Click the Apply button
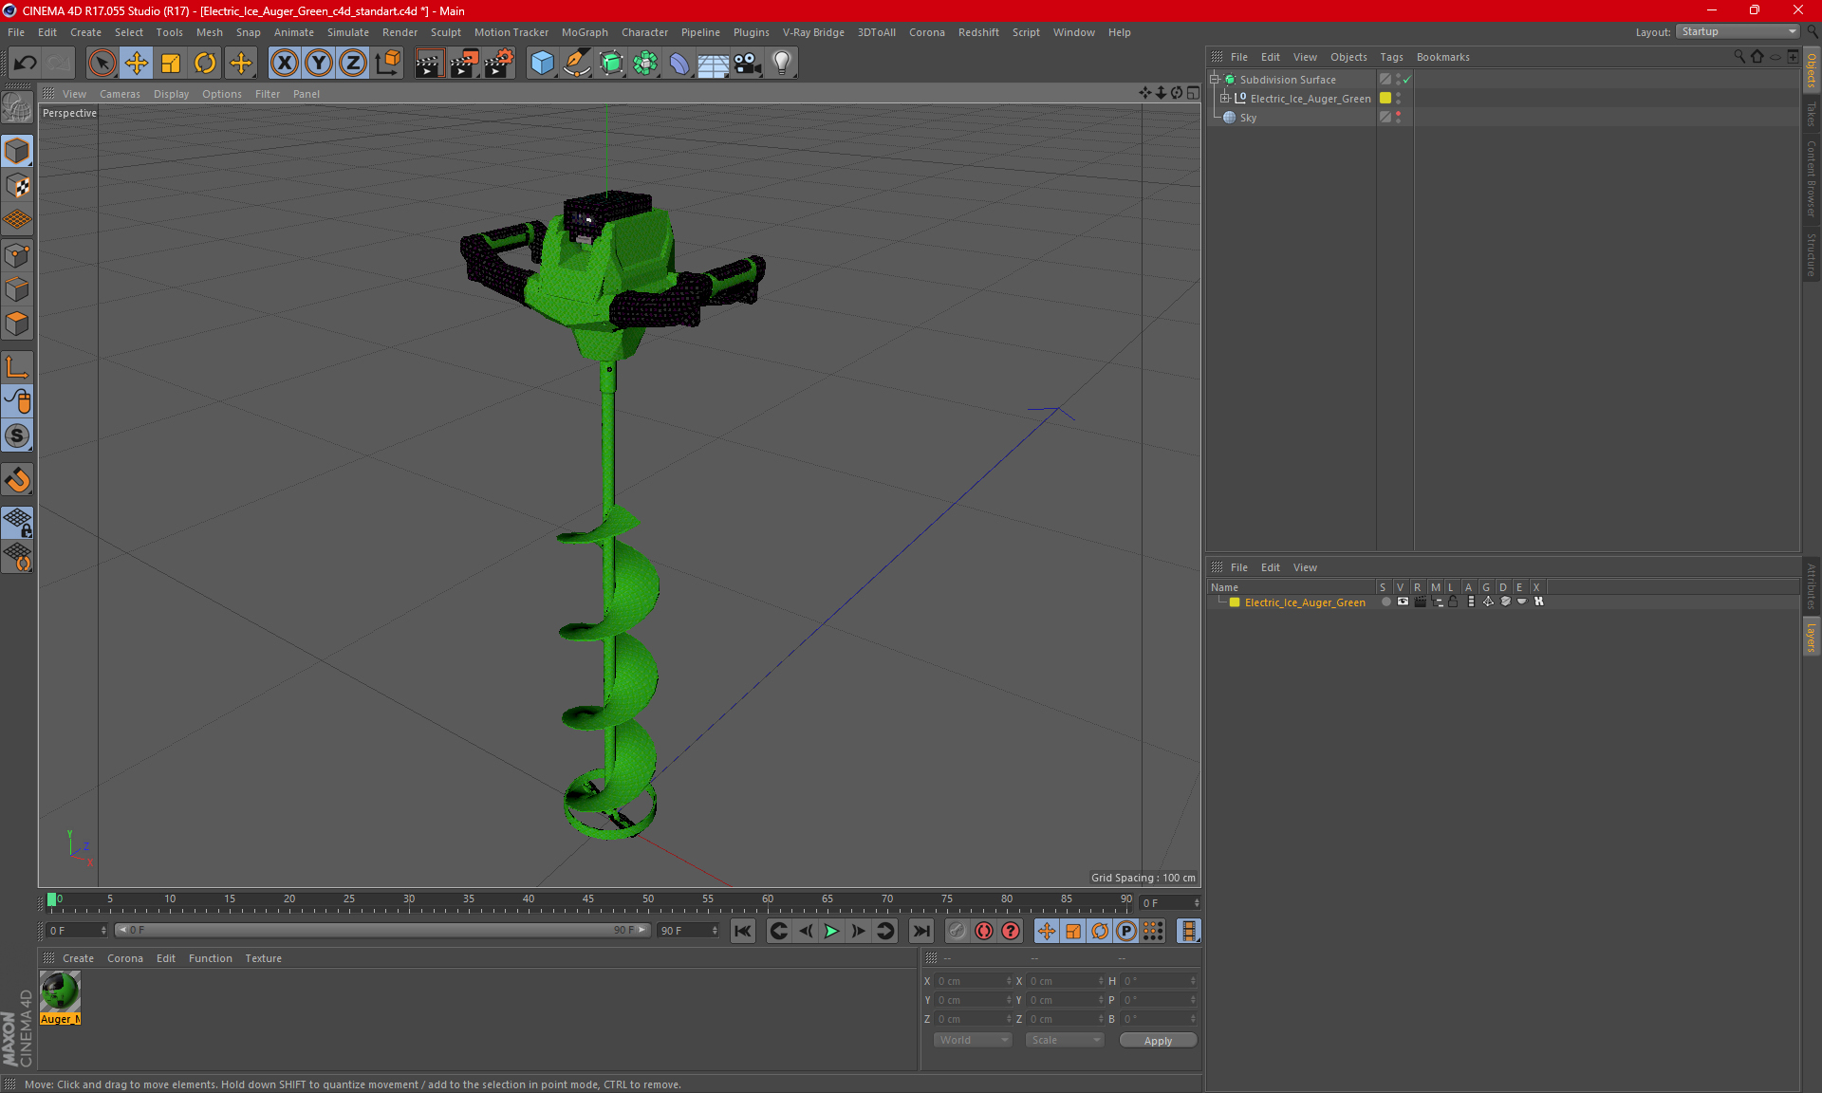This screenshot has height=1093, width=1822. tap(1158, 1041)
